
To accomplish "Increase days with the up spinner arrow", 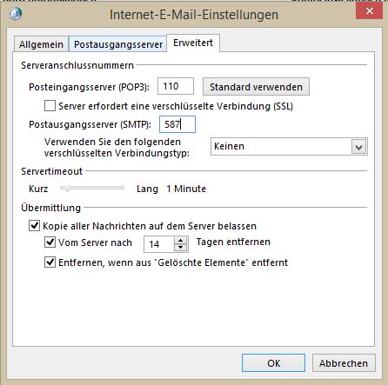I will tap(181, 241).
